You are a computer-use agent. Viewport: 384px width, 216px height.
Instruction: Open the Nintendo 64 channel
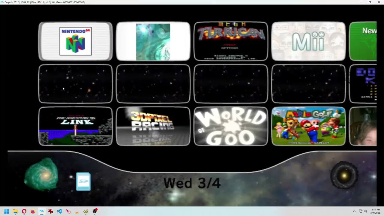click(x=76, y=41)
